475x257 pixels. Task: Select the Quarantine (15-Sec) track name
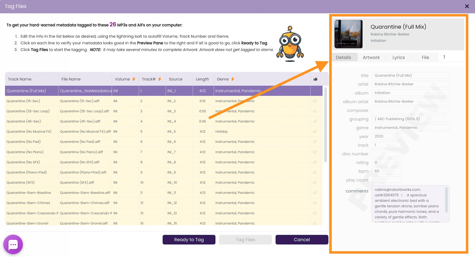(23, 101)
